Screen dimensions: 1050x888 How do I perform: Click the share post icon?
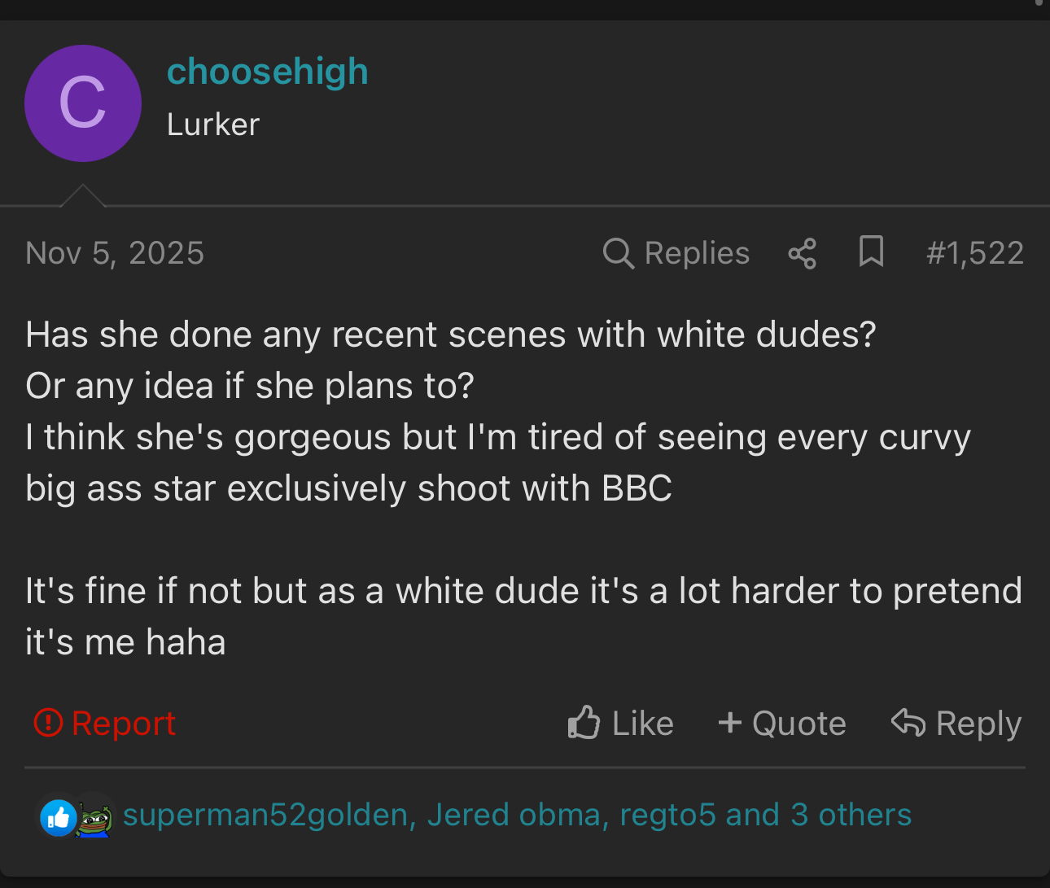pos(802,253)
